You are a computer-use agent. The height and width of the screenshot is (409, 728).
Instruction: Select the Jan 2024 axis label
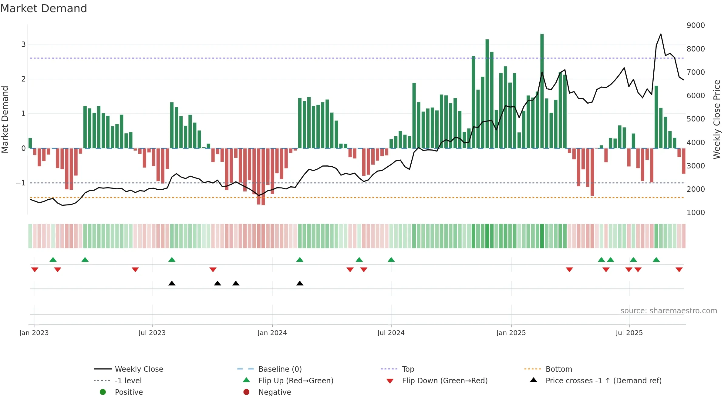[272, 333]
